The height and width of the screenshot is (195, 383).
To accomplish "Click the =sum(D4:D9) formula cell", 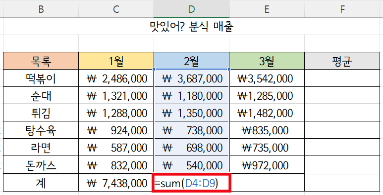I will (191, 183).
